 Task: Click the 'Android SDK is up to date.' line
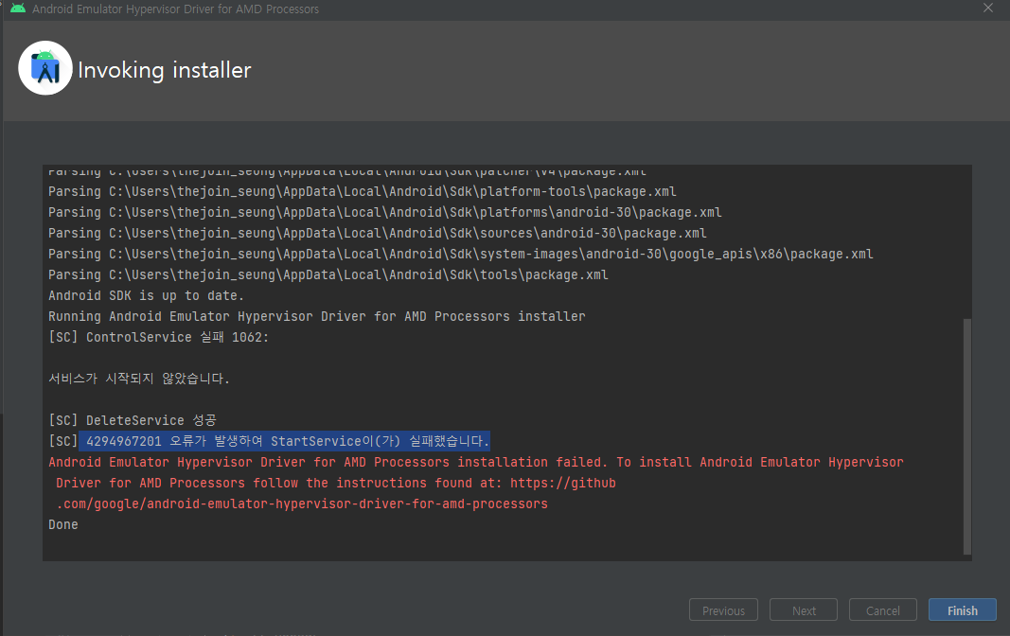pos(146,295)
